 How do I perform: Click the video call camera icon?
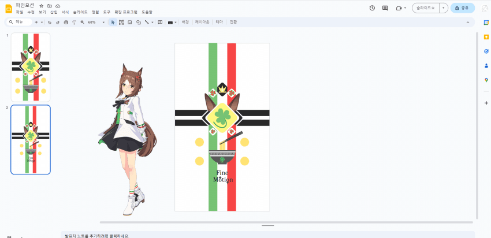(399, 8)
